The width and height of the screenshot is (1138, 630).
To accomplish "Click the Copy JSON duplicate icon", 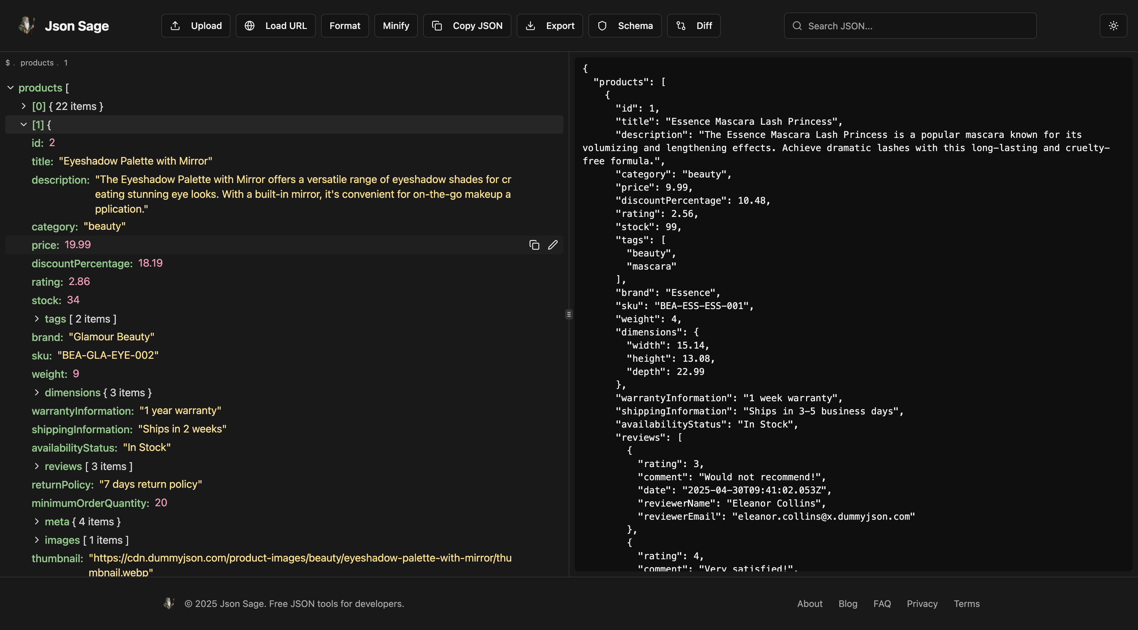I will 437,26.
